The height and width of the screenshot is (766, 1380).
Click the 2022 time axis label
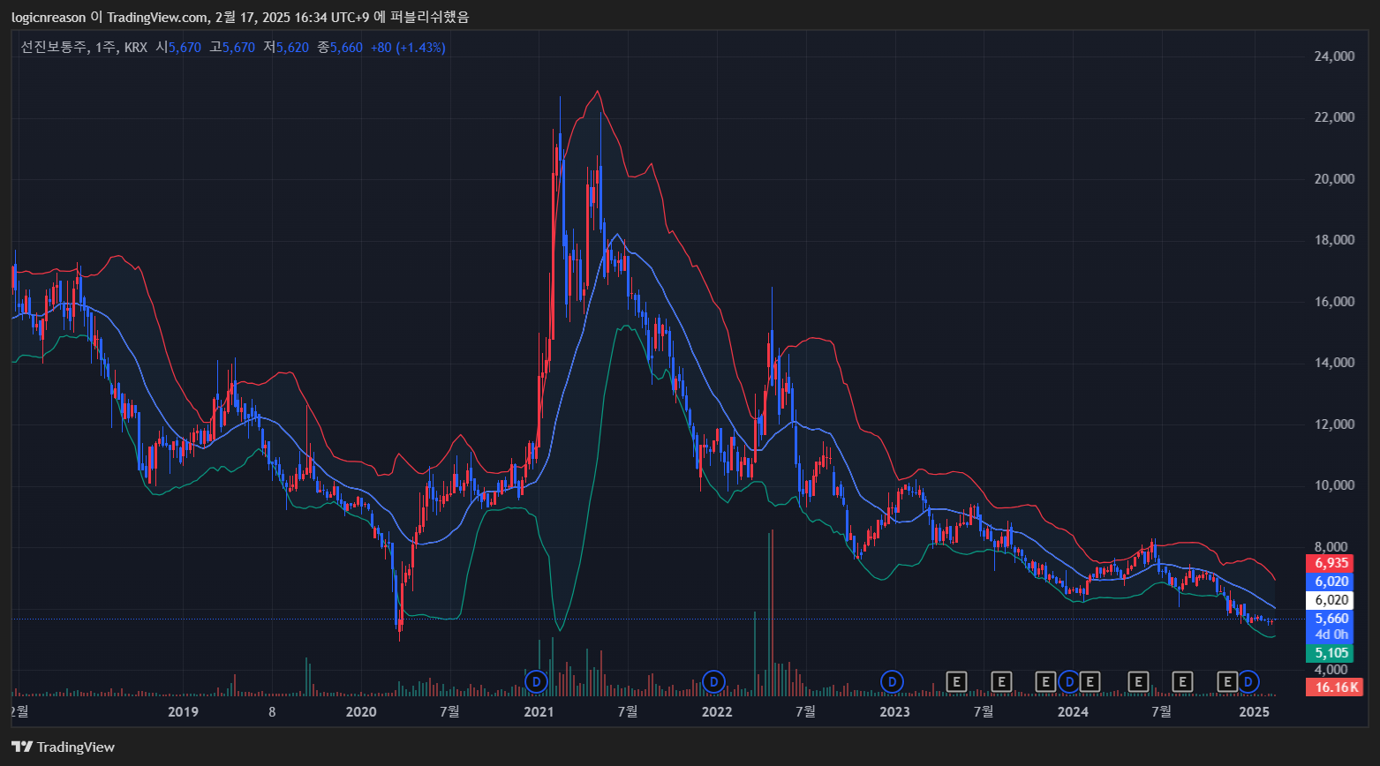pos(717,711)
